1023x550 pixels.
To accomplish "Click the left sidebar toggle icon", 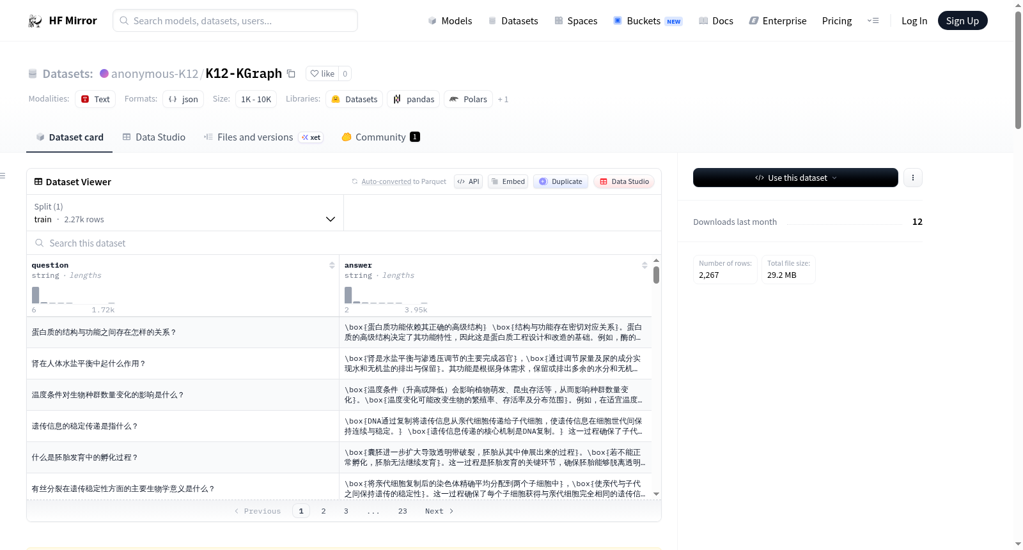I will 3,176.
